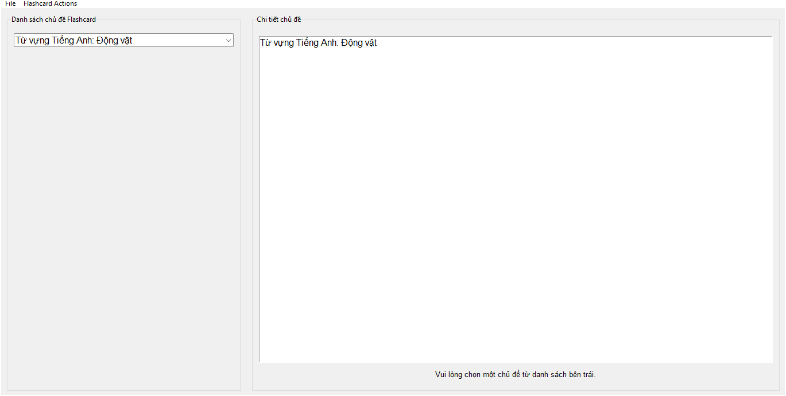Click the 'Vui lòng chọn một chủ đề' status message

point(515,374)
